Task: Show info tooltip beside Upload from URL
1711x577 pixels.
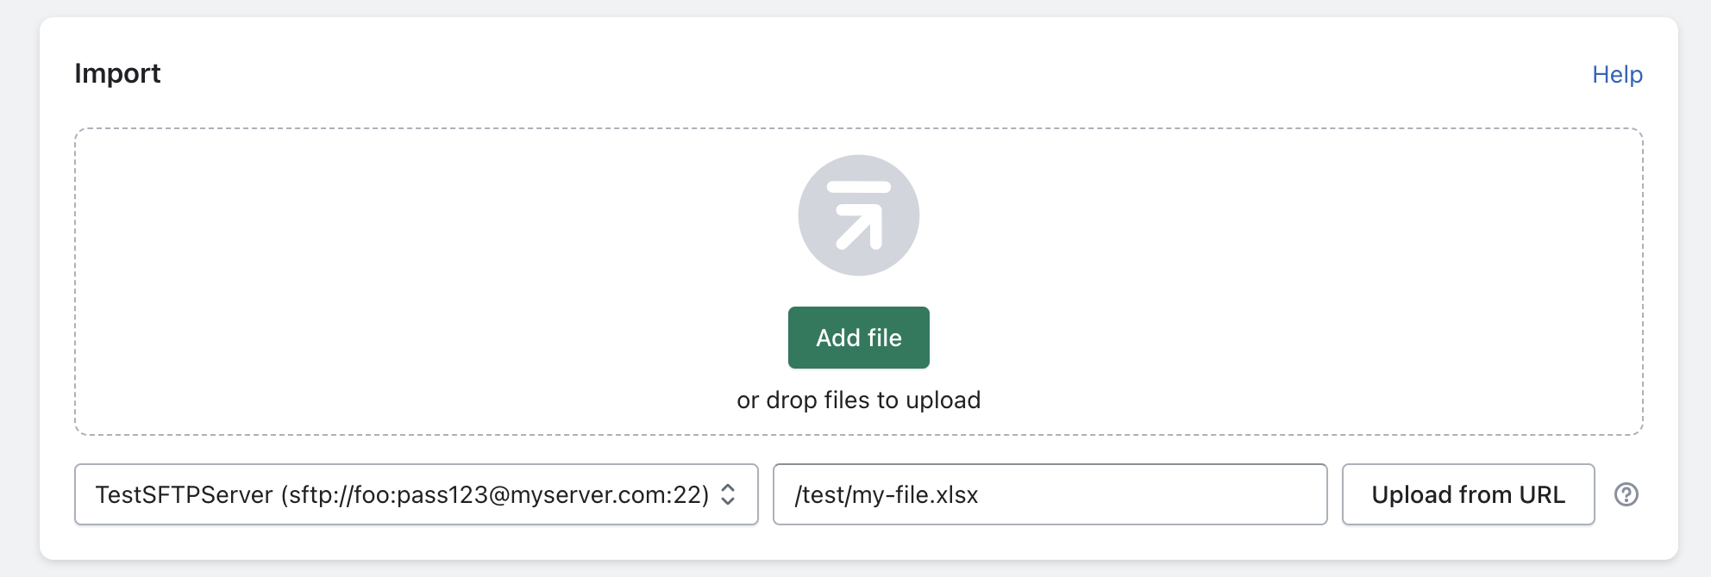Action: click(1626, 494)
